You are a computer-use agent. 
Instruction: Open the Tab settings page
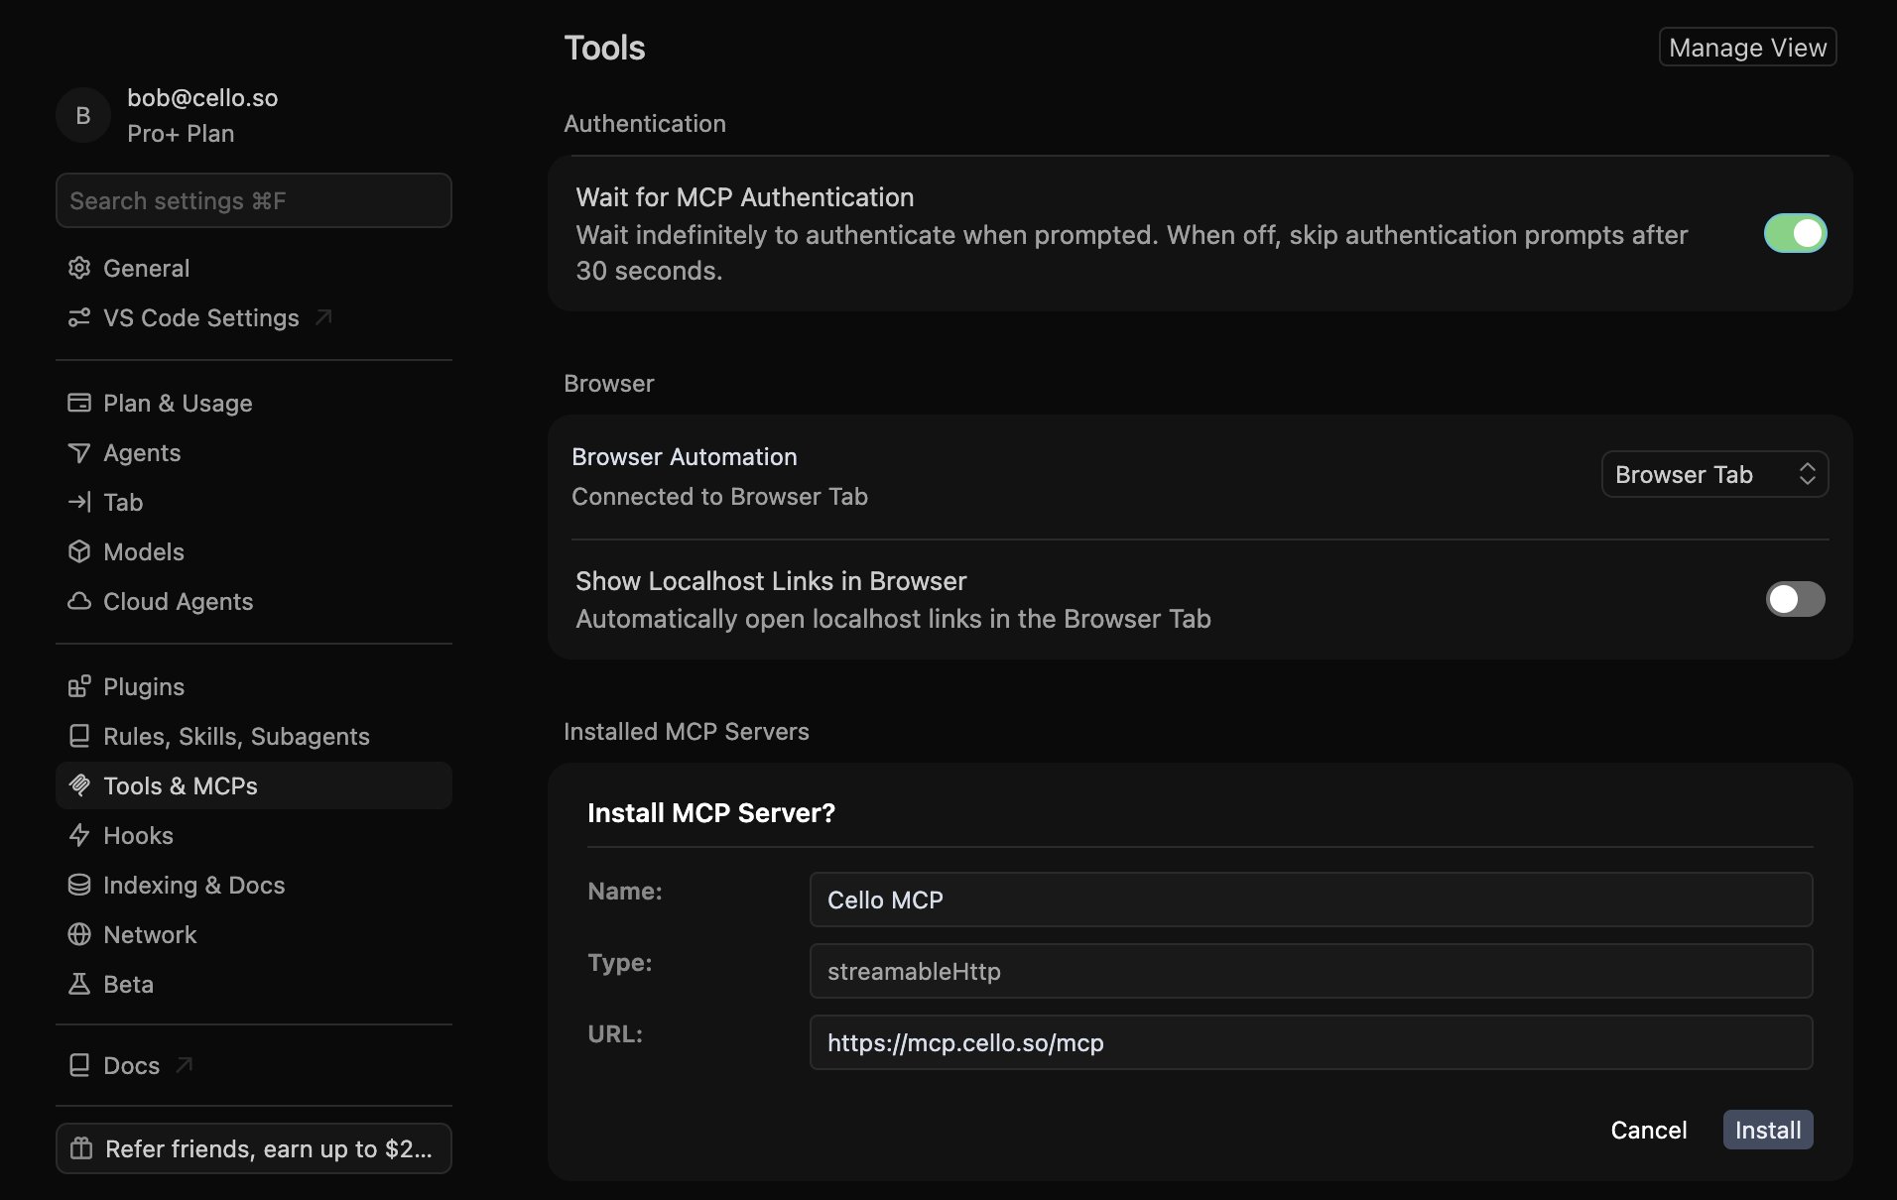pos(254,502)
